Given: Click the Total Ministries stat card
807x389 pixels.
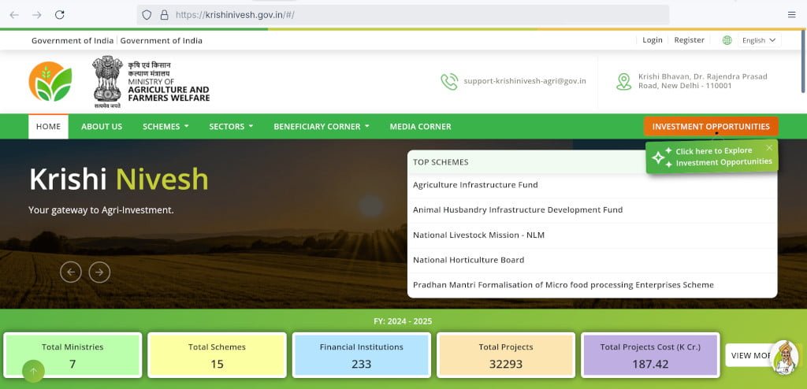Looking at the screenshot, I should [73, 356].
